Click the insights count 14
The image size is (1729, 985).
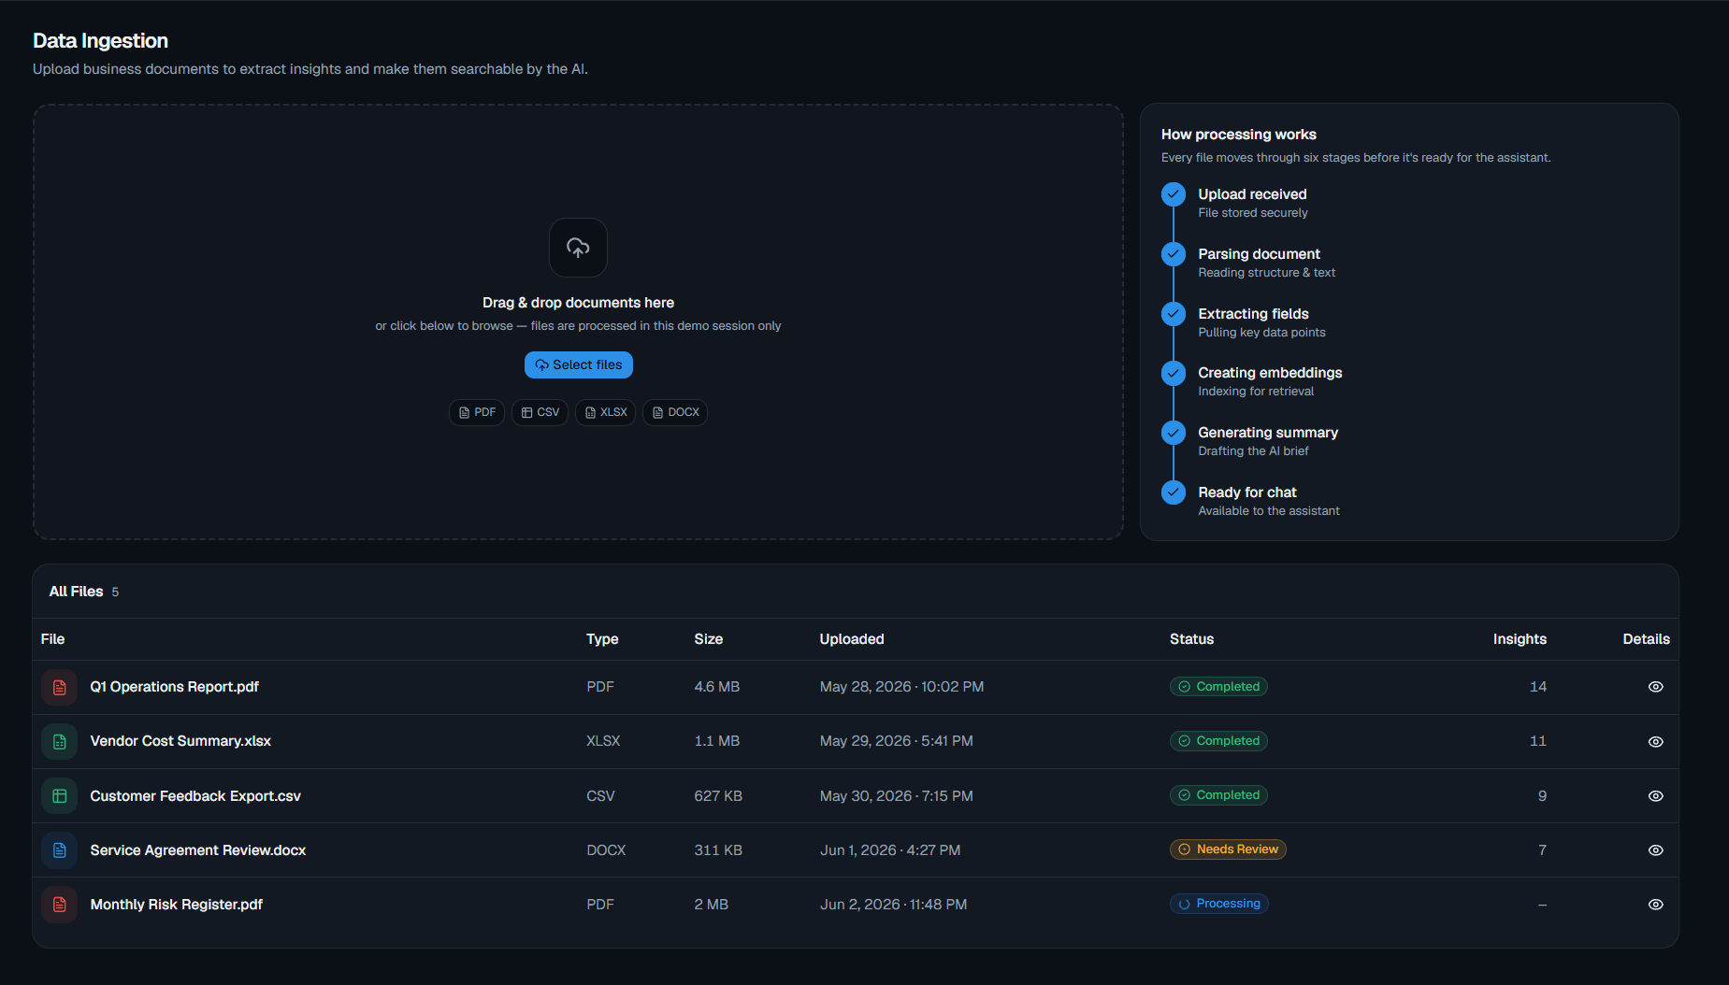pyautogui.click(x=1537, y=687)
